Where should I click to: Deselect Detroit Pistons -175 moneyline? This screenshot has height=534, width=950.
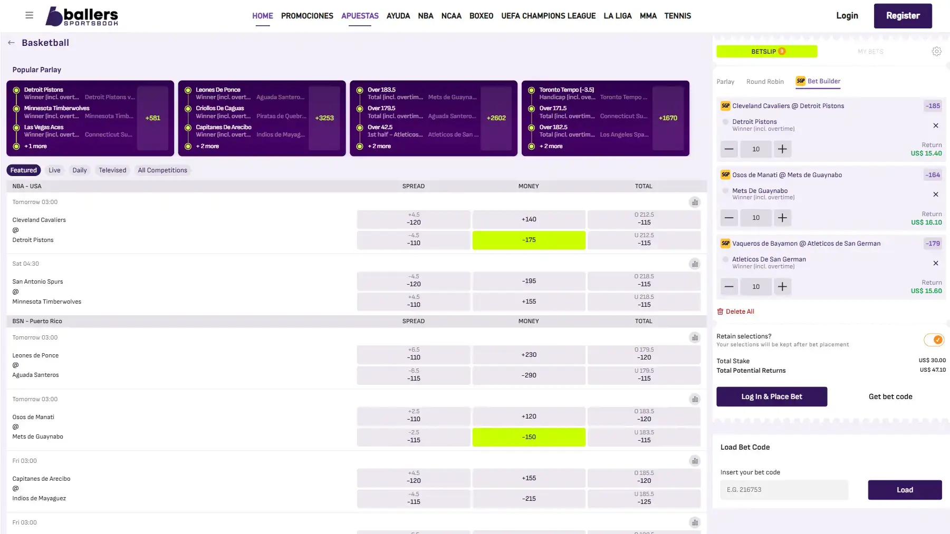[529, 240]
